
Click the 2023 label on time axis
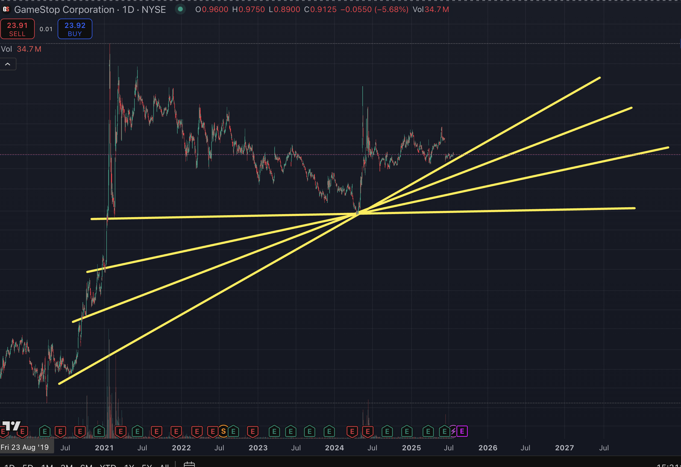tap(258, 448)
